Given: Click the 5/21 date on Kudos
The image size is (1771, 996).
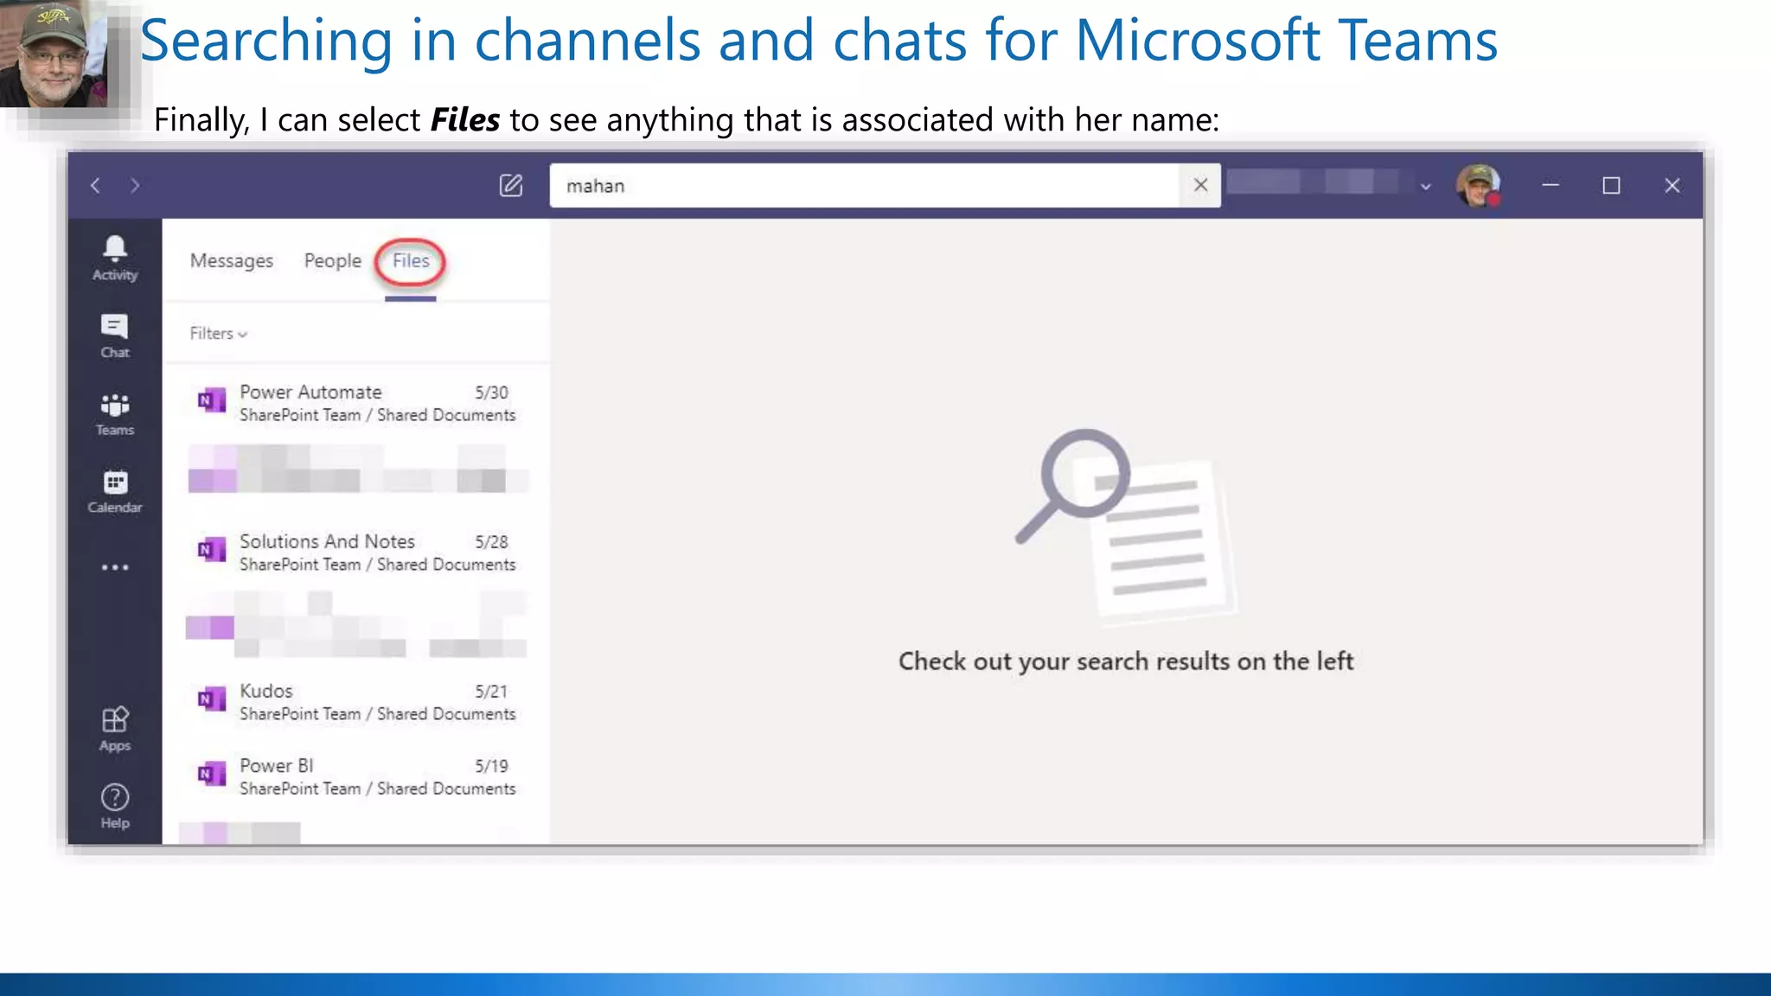Looking at the screenshot, I should coord(491,692).
